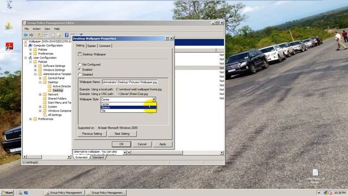Expand the Windows Components node
Viewport: 348px width, 196px height.
pos(40,111)
